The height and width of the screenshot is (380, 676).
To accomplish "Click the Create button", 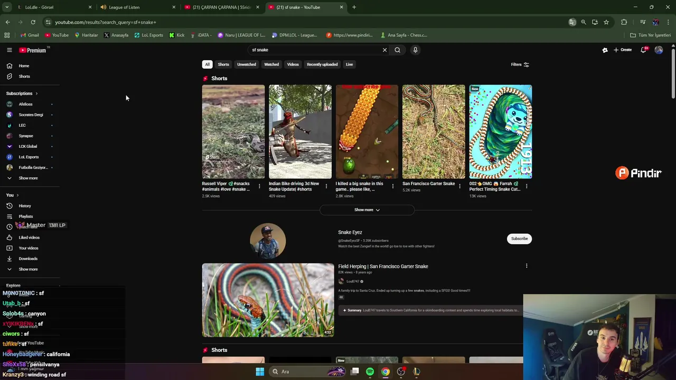I will pos(623,50).
